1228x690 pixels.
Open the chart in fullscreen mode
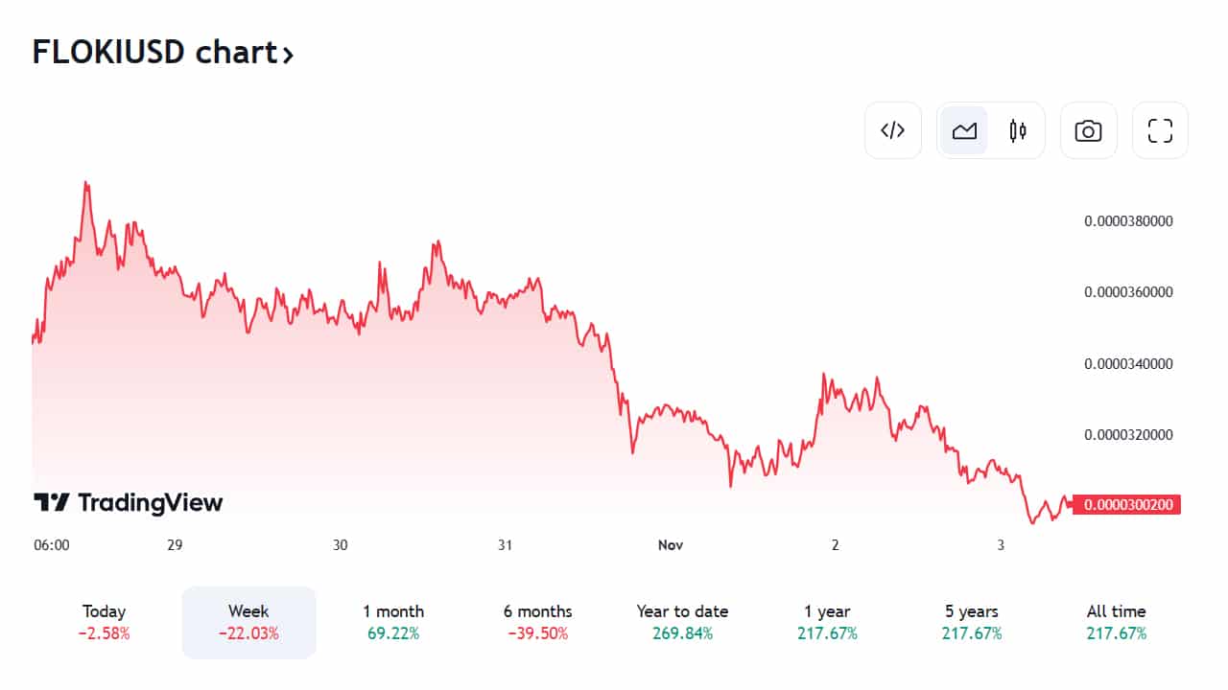pos(1160,130)
